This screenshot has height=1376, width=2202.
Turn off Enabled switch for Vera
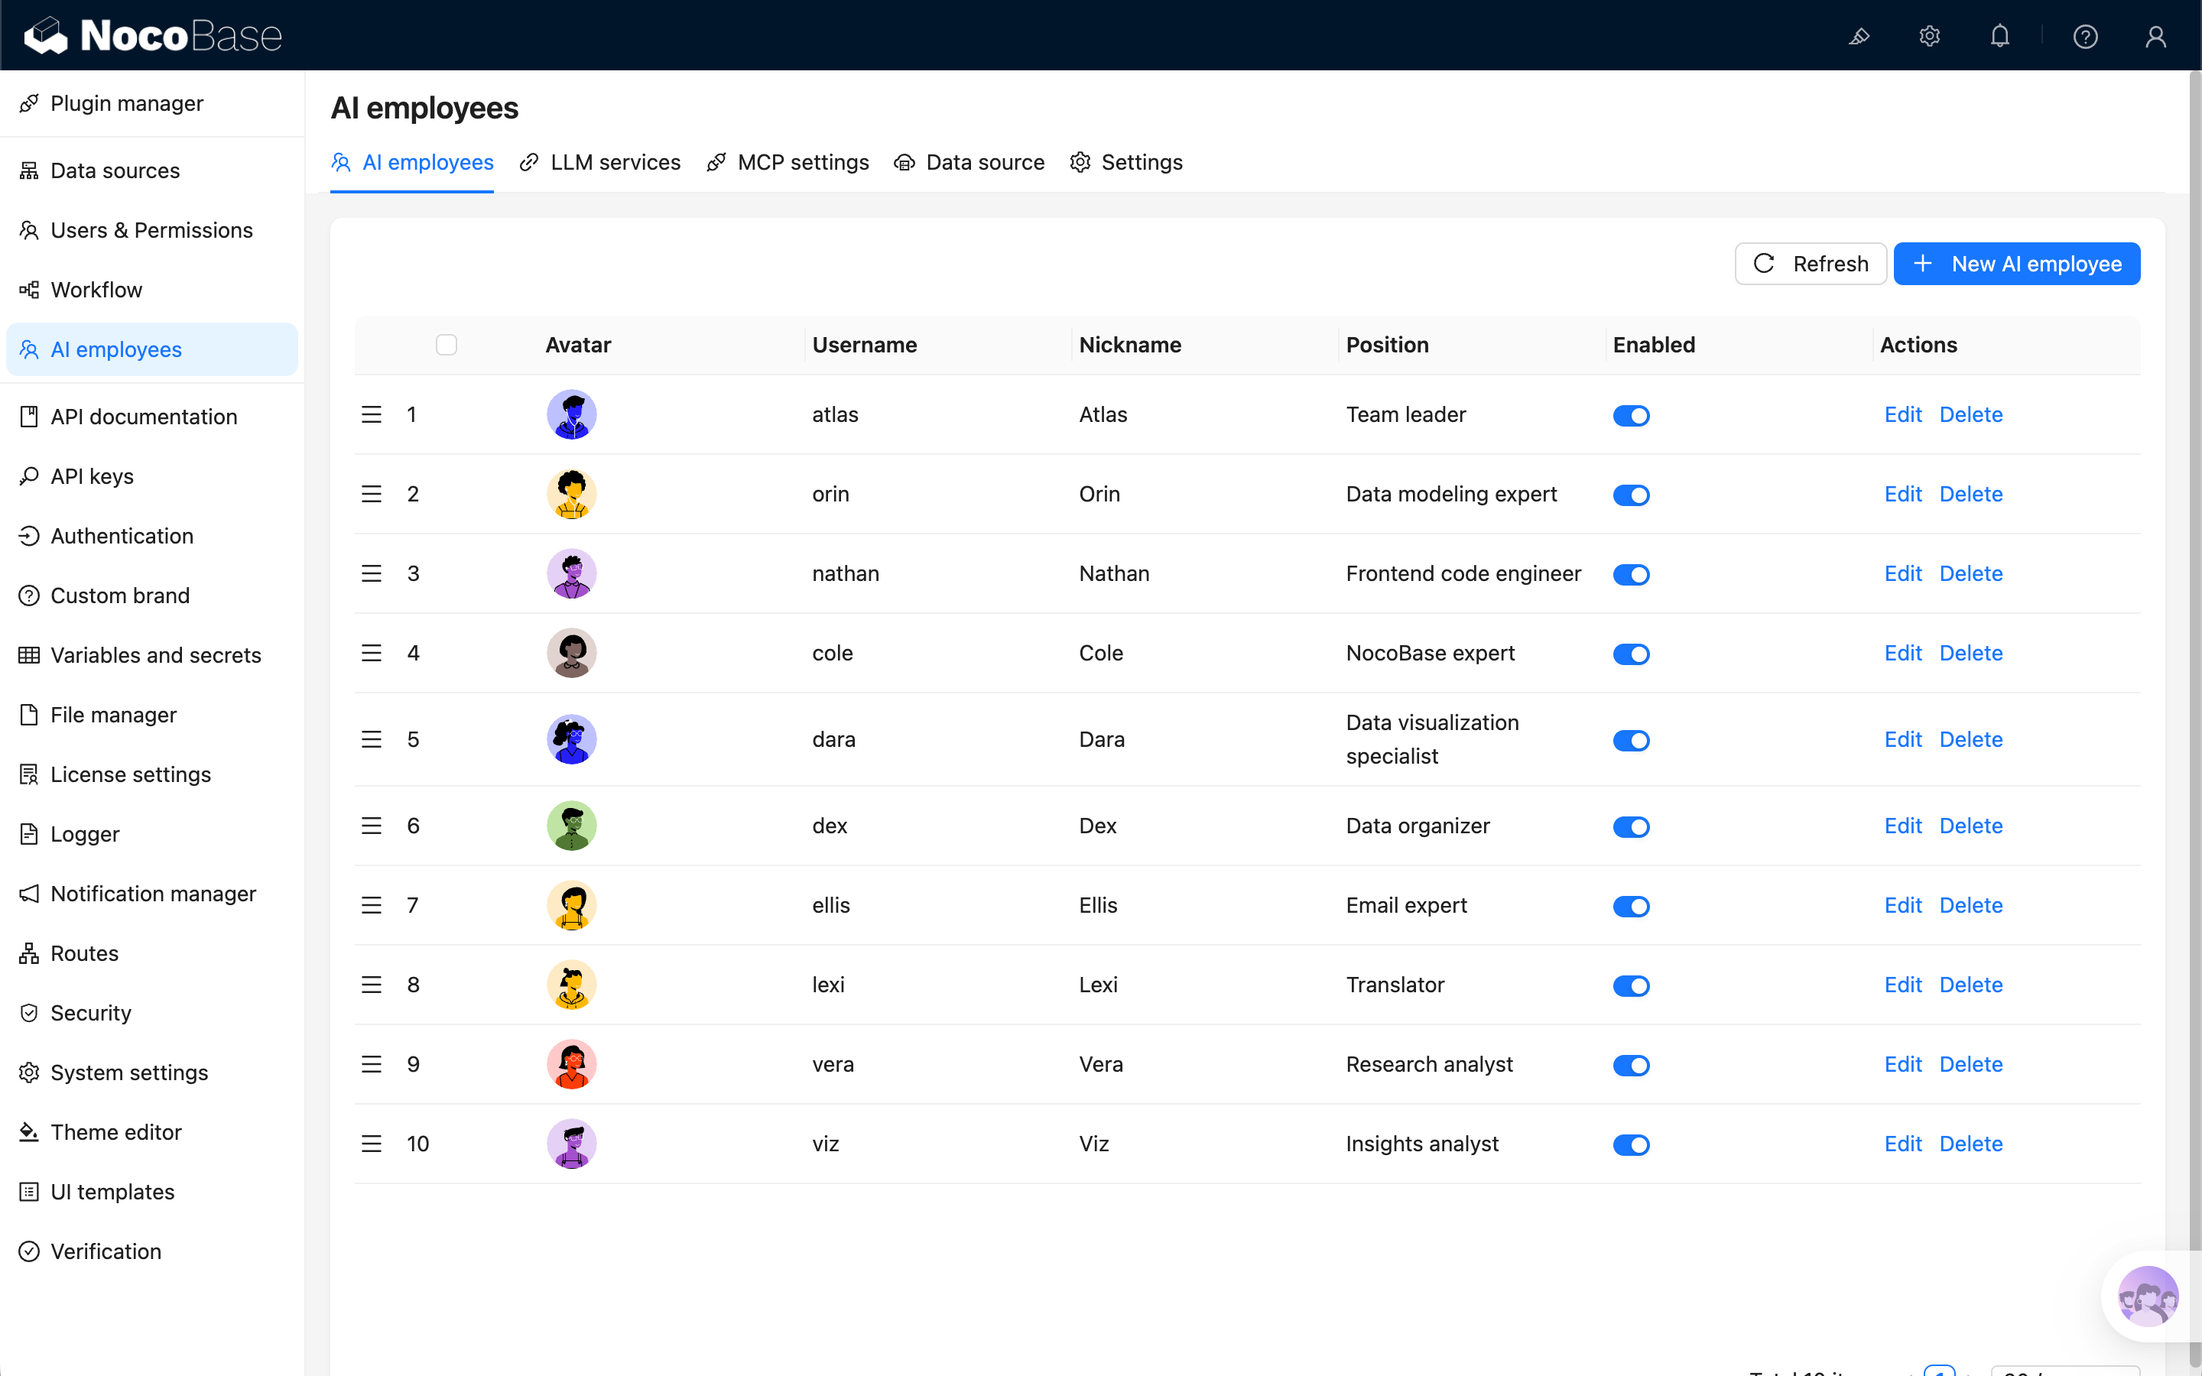1631,1066
